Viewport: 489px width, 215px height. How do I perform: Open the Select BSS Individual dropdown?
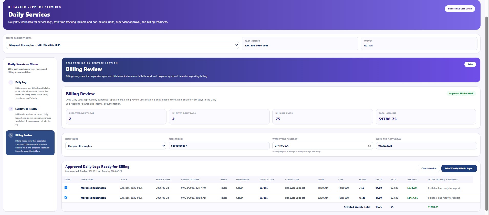[x=122, y=45]
